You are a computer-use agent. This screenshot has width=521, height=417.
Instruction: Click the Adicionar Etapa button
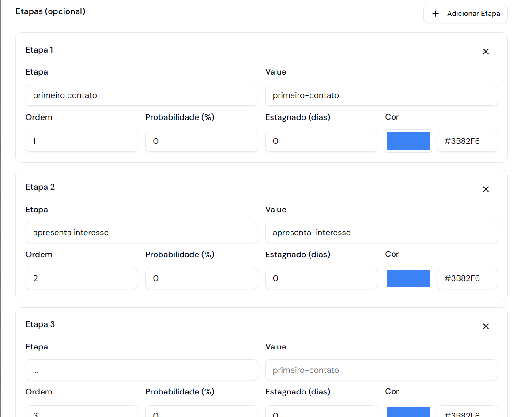tap(465, 14)
